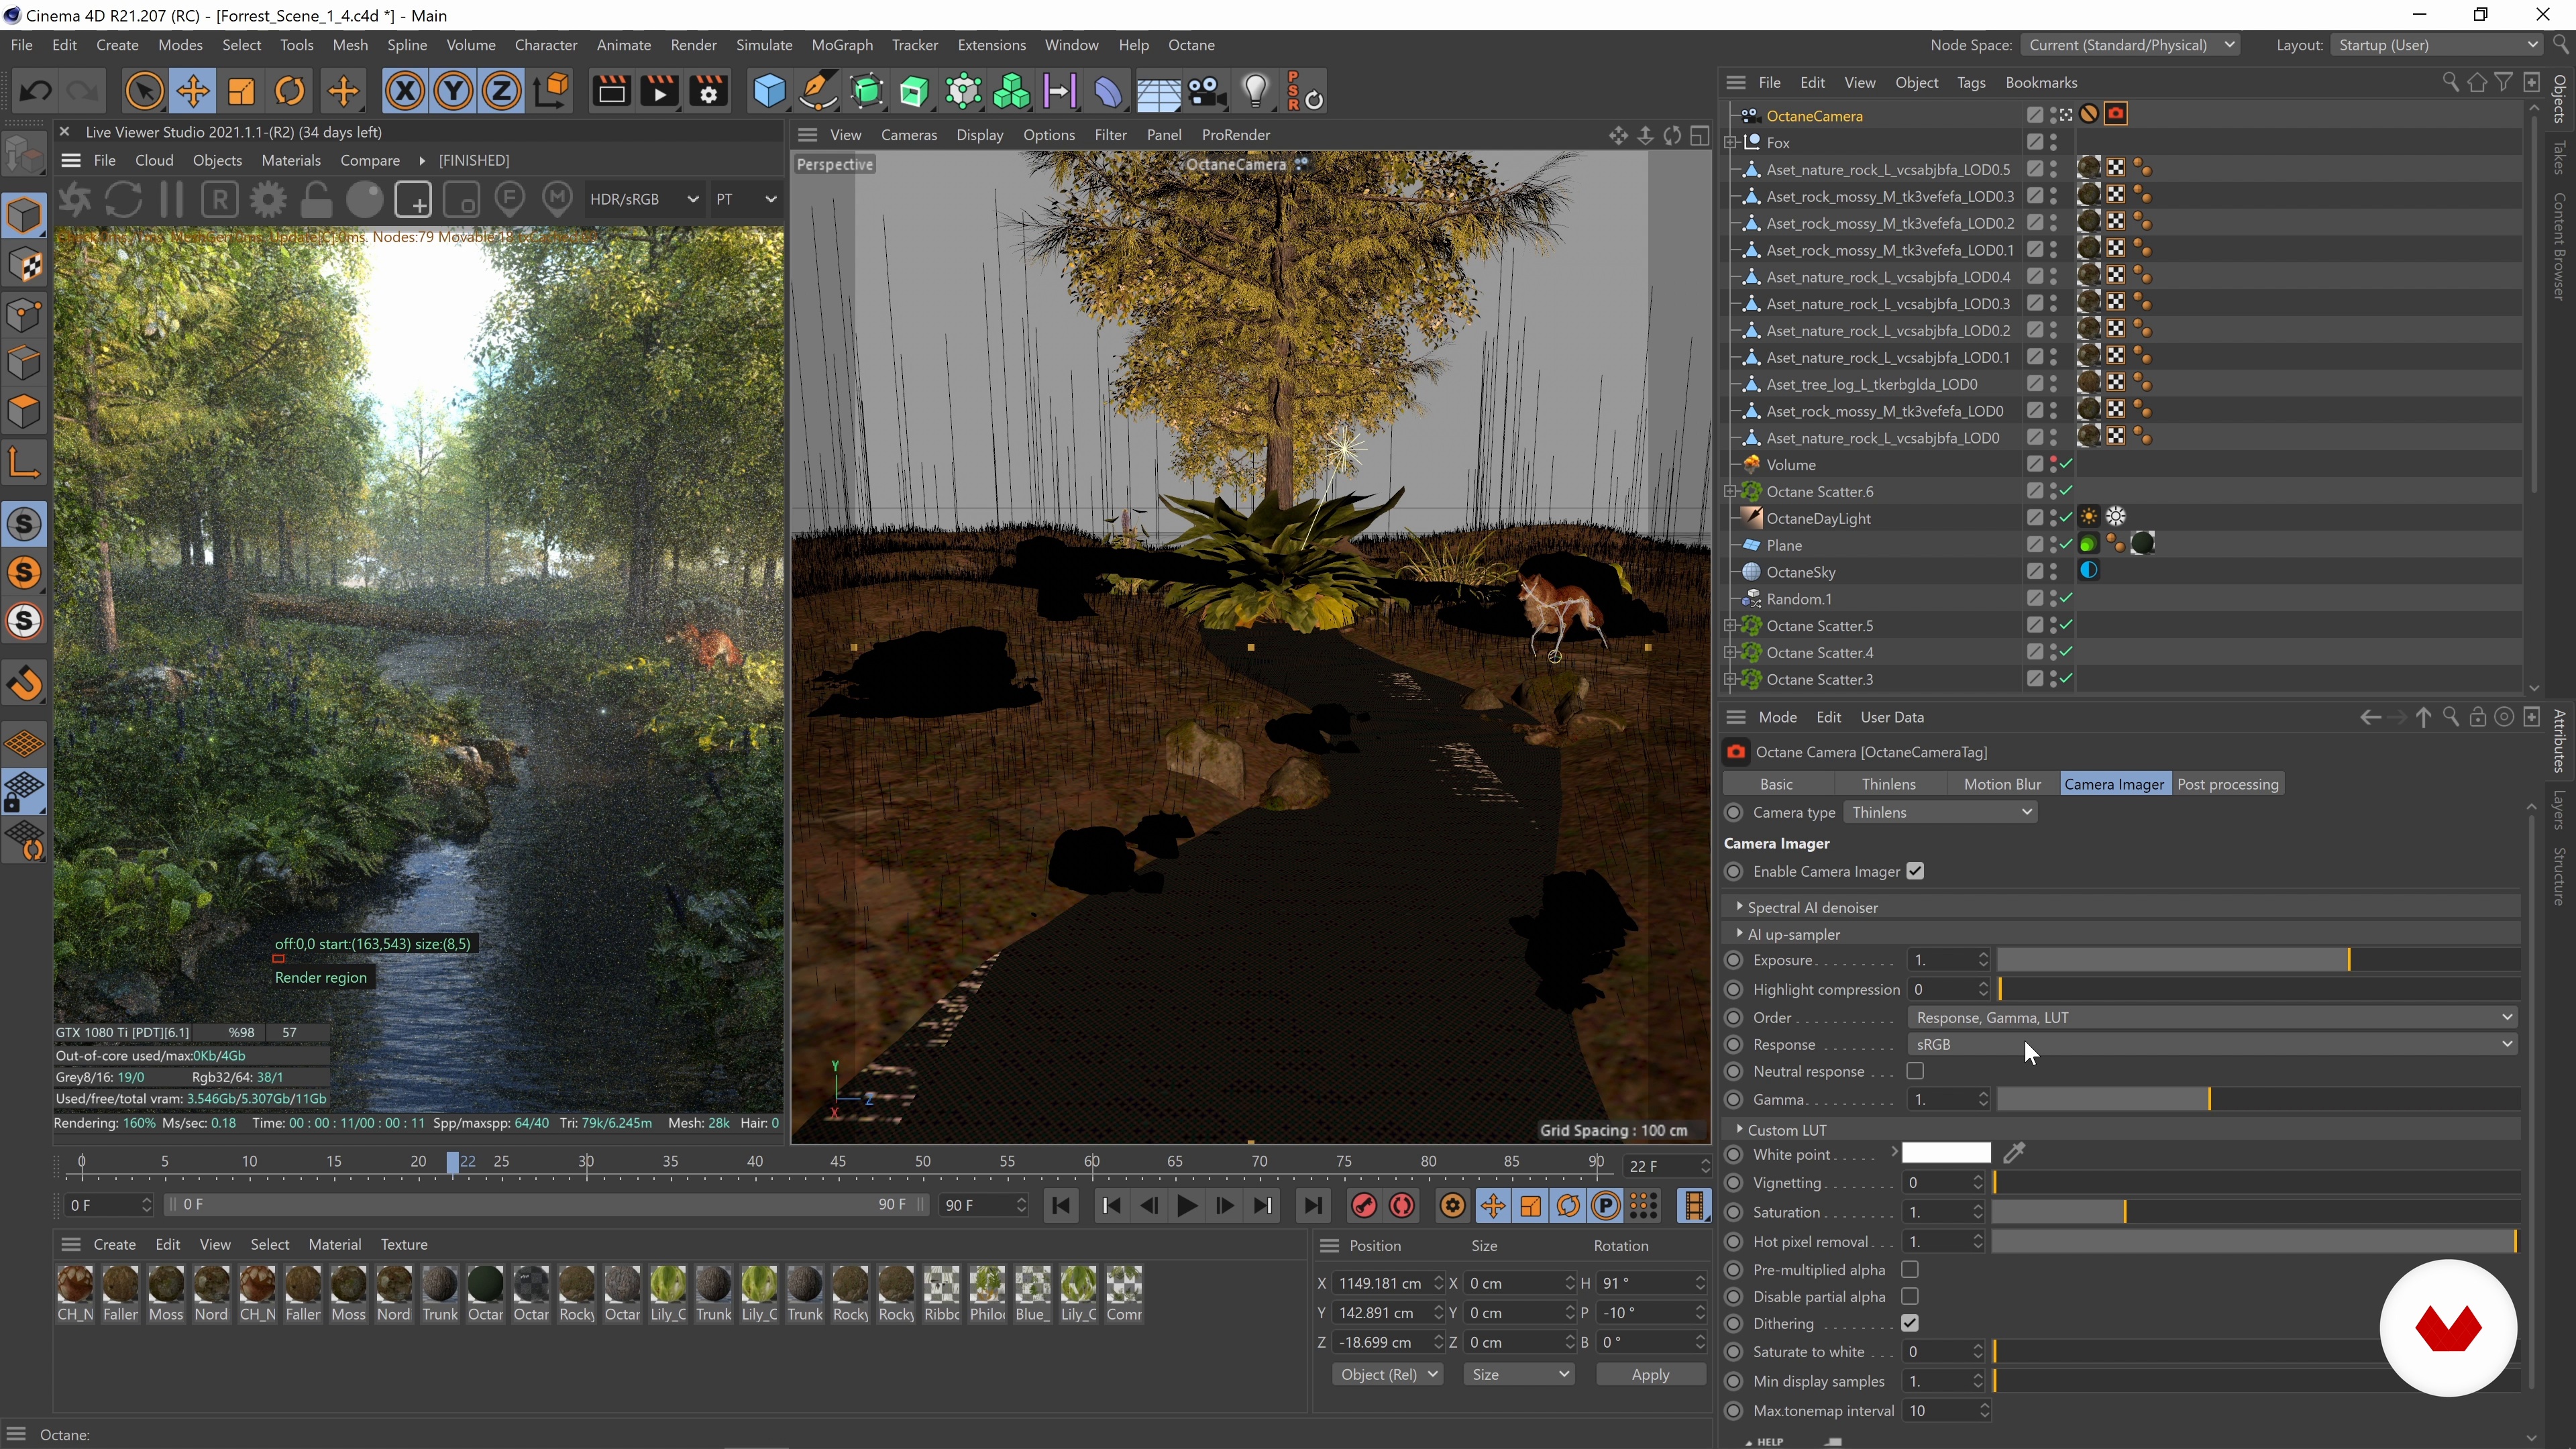Image resolution: width=2576 pixels, height=1449 pixels.
Task: Open the Order dropdown
Action: [x=2212, y=1017]
